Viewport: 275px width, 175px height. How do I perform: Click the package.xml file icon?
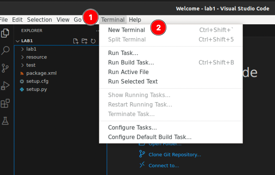(22, 73)
